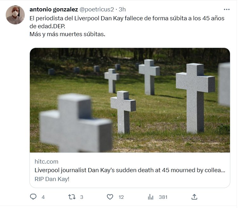Open the cemetery crosses preview image
Image resolution: width=243 pixels, height=208 pixels.
point(130,100)
